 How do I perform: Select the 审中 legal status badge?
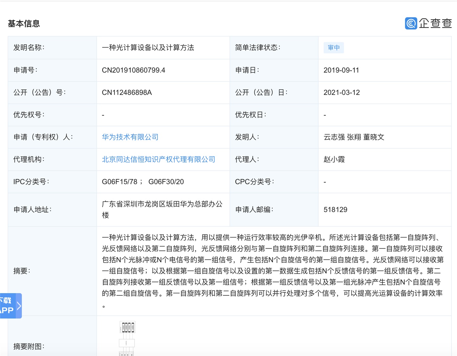[x=334, y=48]
